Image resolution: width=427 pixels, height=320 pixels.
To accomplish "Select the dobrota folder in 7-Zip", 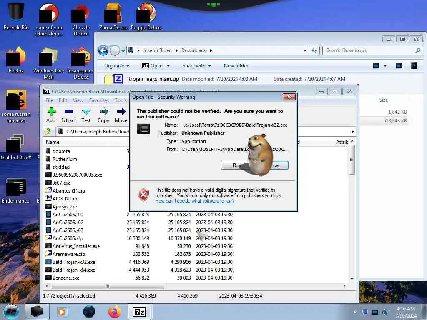I will 61,151.
